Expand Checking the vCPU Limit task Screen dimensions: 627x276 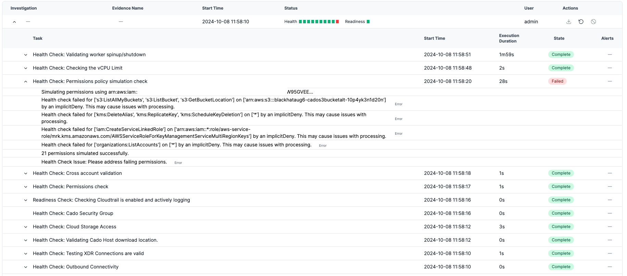26,68
